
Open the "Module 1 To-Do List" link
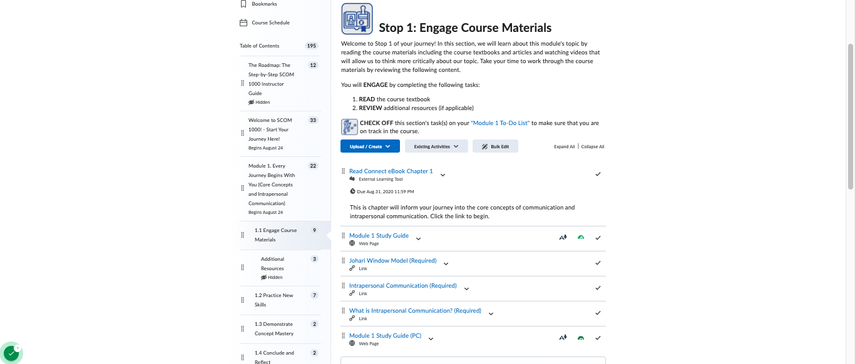pos(500,123)
